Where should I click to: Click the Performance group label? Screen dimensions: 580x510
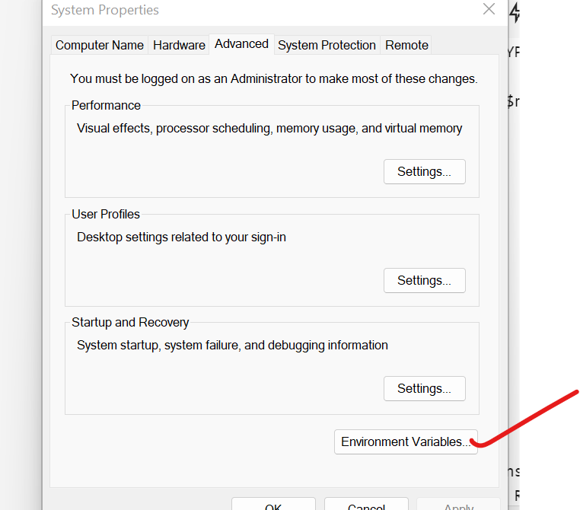pos(106,105)
